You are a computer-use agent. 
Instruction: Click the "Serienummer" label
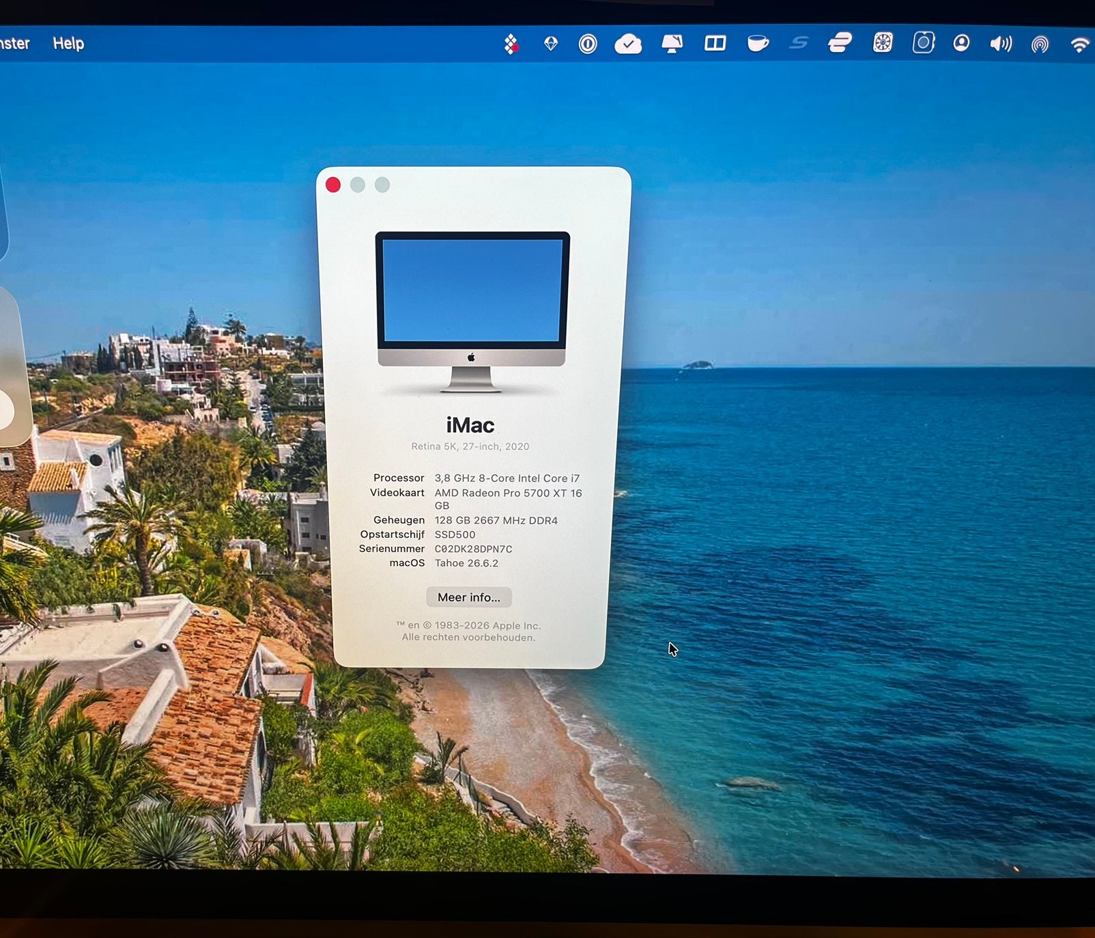[392, 549]
